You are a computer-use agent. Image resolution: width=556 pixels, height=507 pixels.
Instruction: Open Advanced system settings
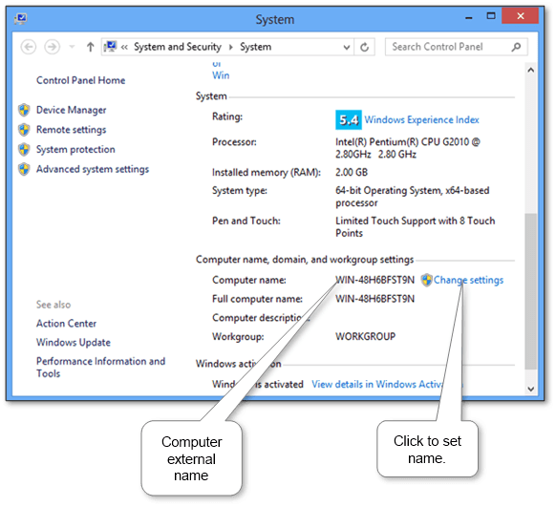[93, 169]
